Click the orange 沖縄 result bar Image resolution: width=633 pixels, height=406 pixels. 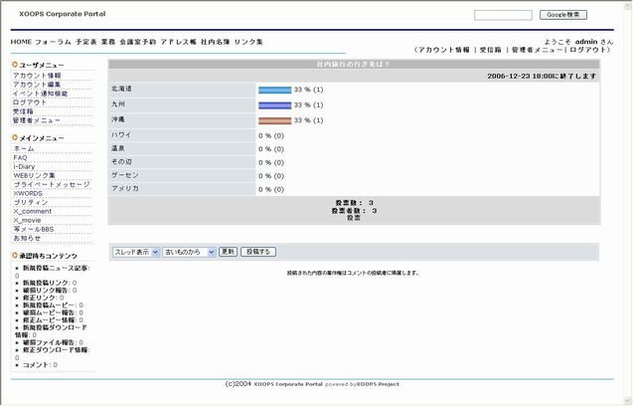point(274,119)
